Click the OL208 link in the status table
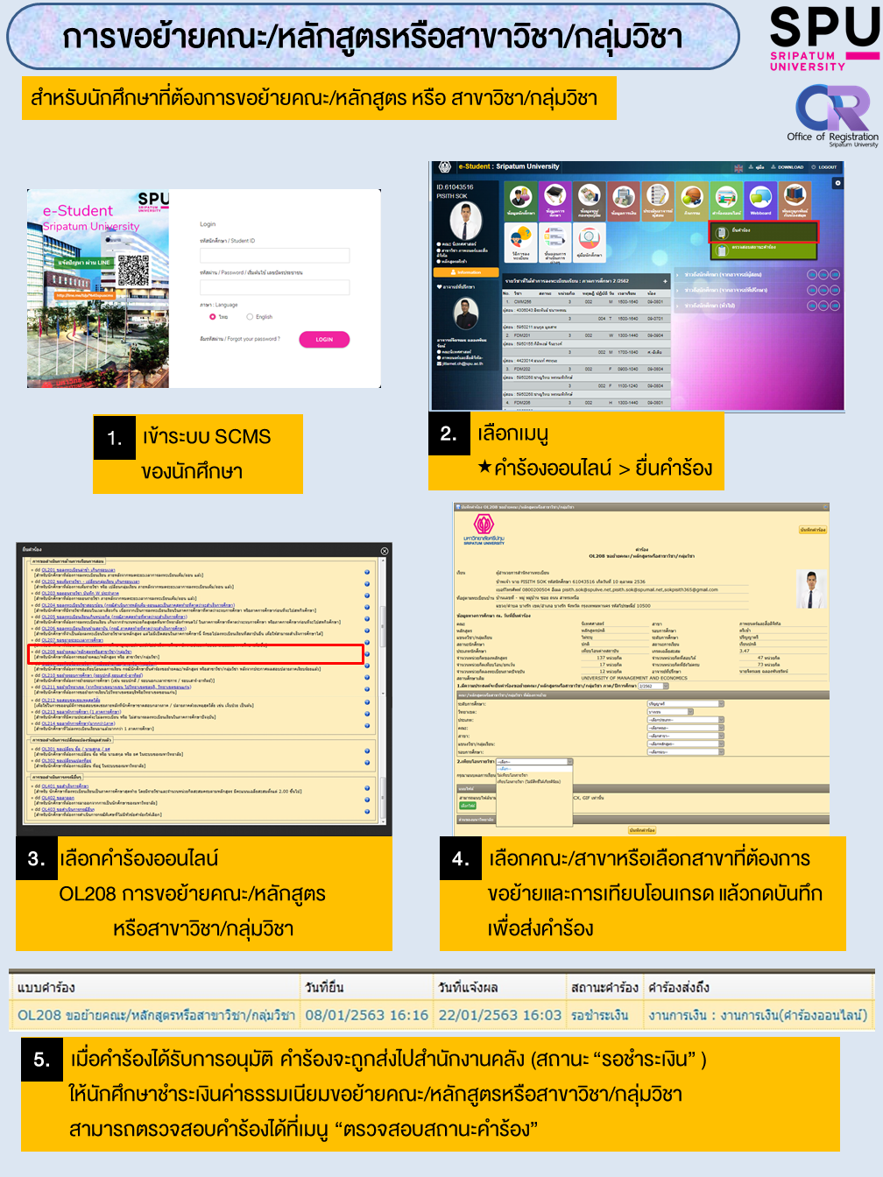 156,1015
